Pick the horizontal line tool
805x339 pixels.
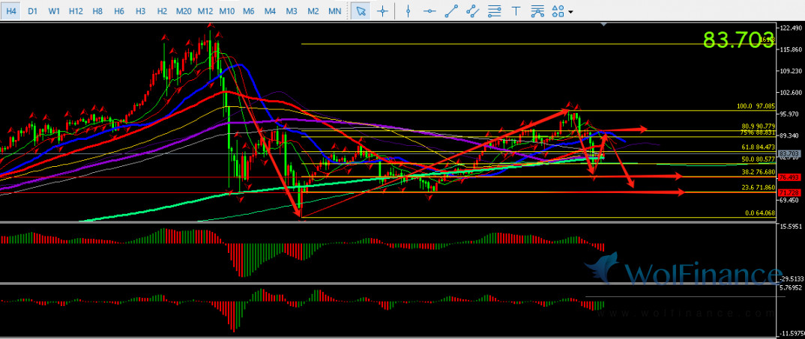(429, 11)
